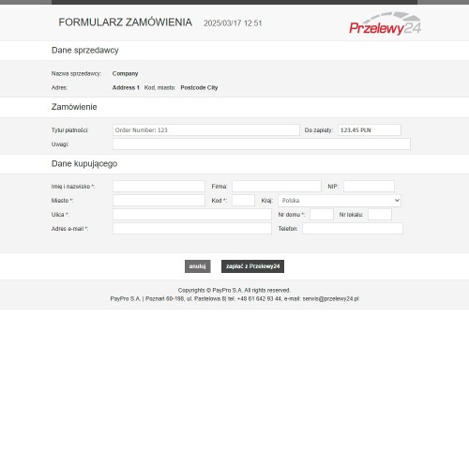Click the Przelewy24 logo
The width and height of the screenshot is (469, 469).
386,23
